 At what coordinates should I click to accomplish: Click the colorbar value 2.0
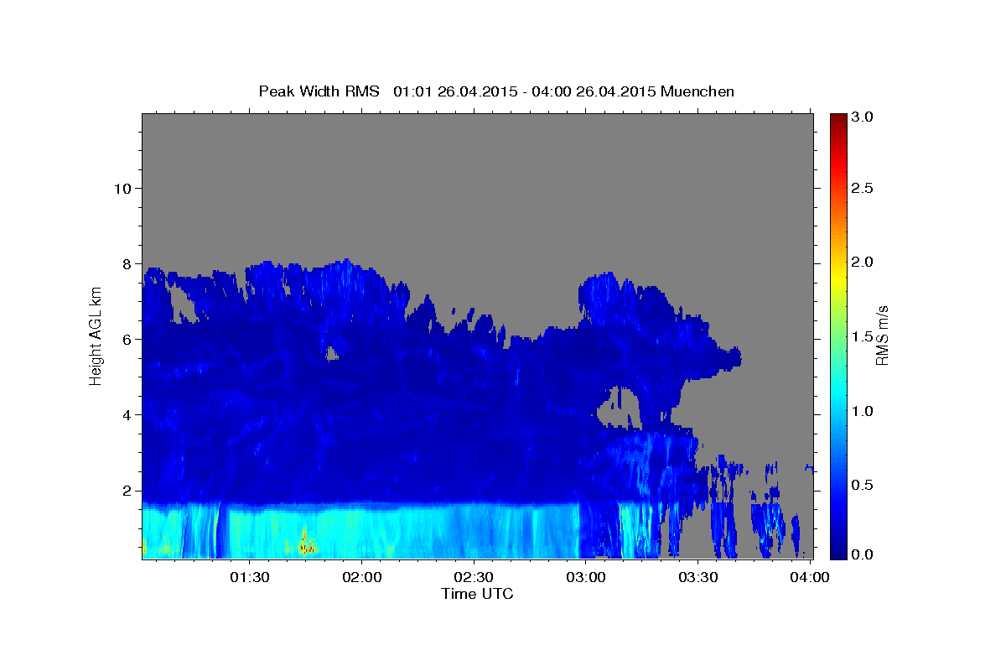point(862,262)
